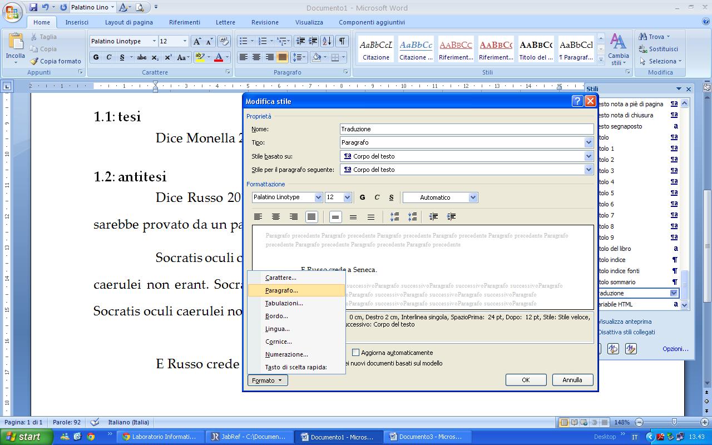
Task: Click Visualizza anteprima option
Action: [624, 322]
